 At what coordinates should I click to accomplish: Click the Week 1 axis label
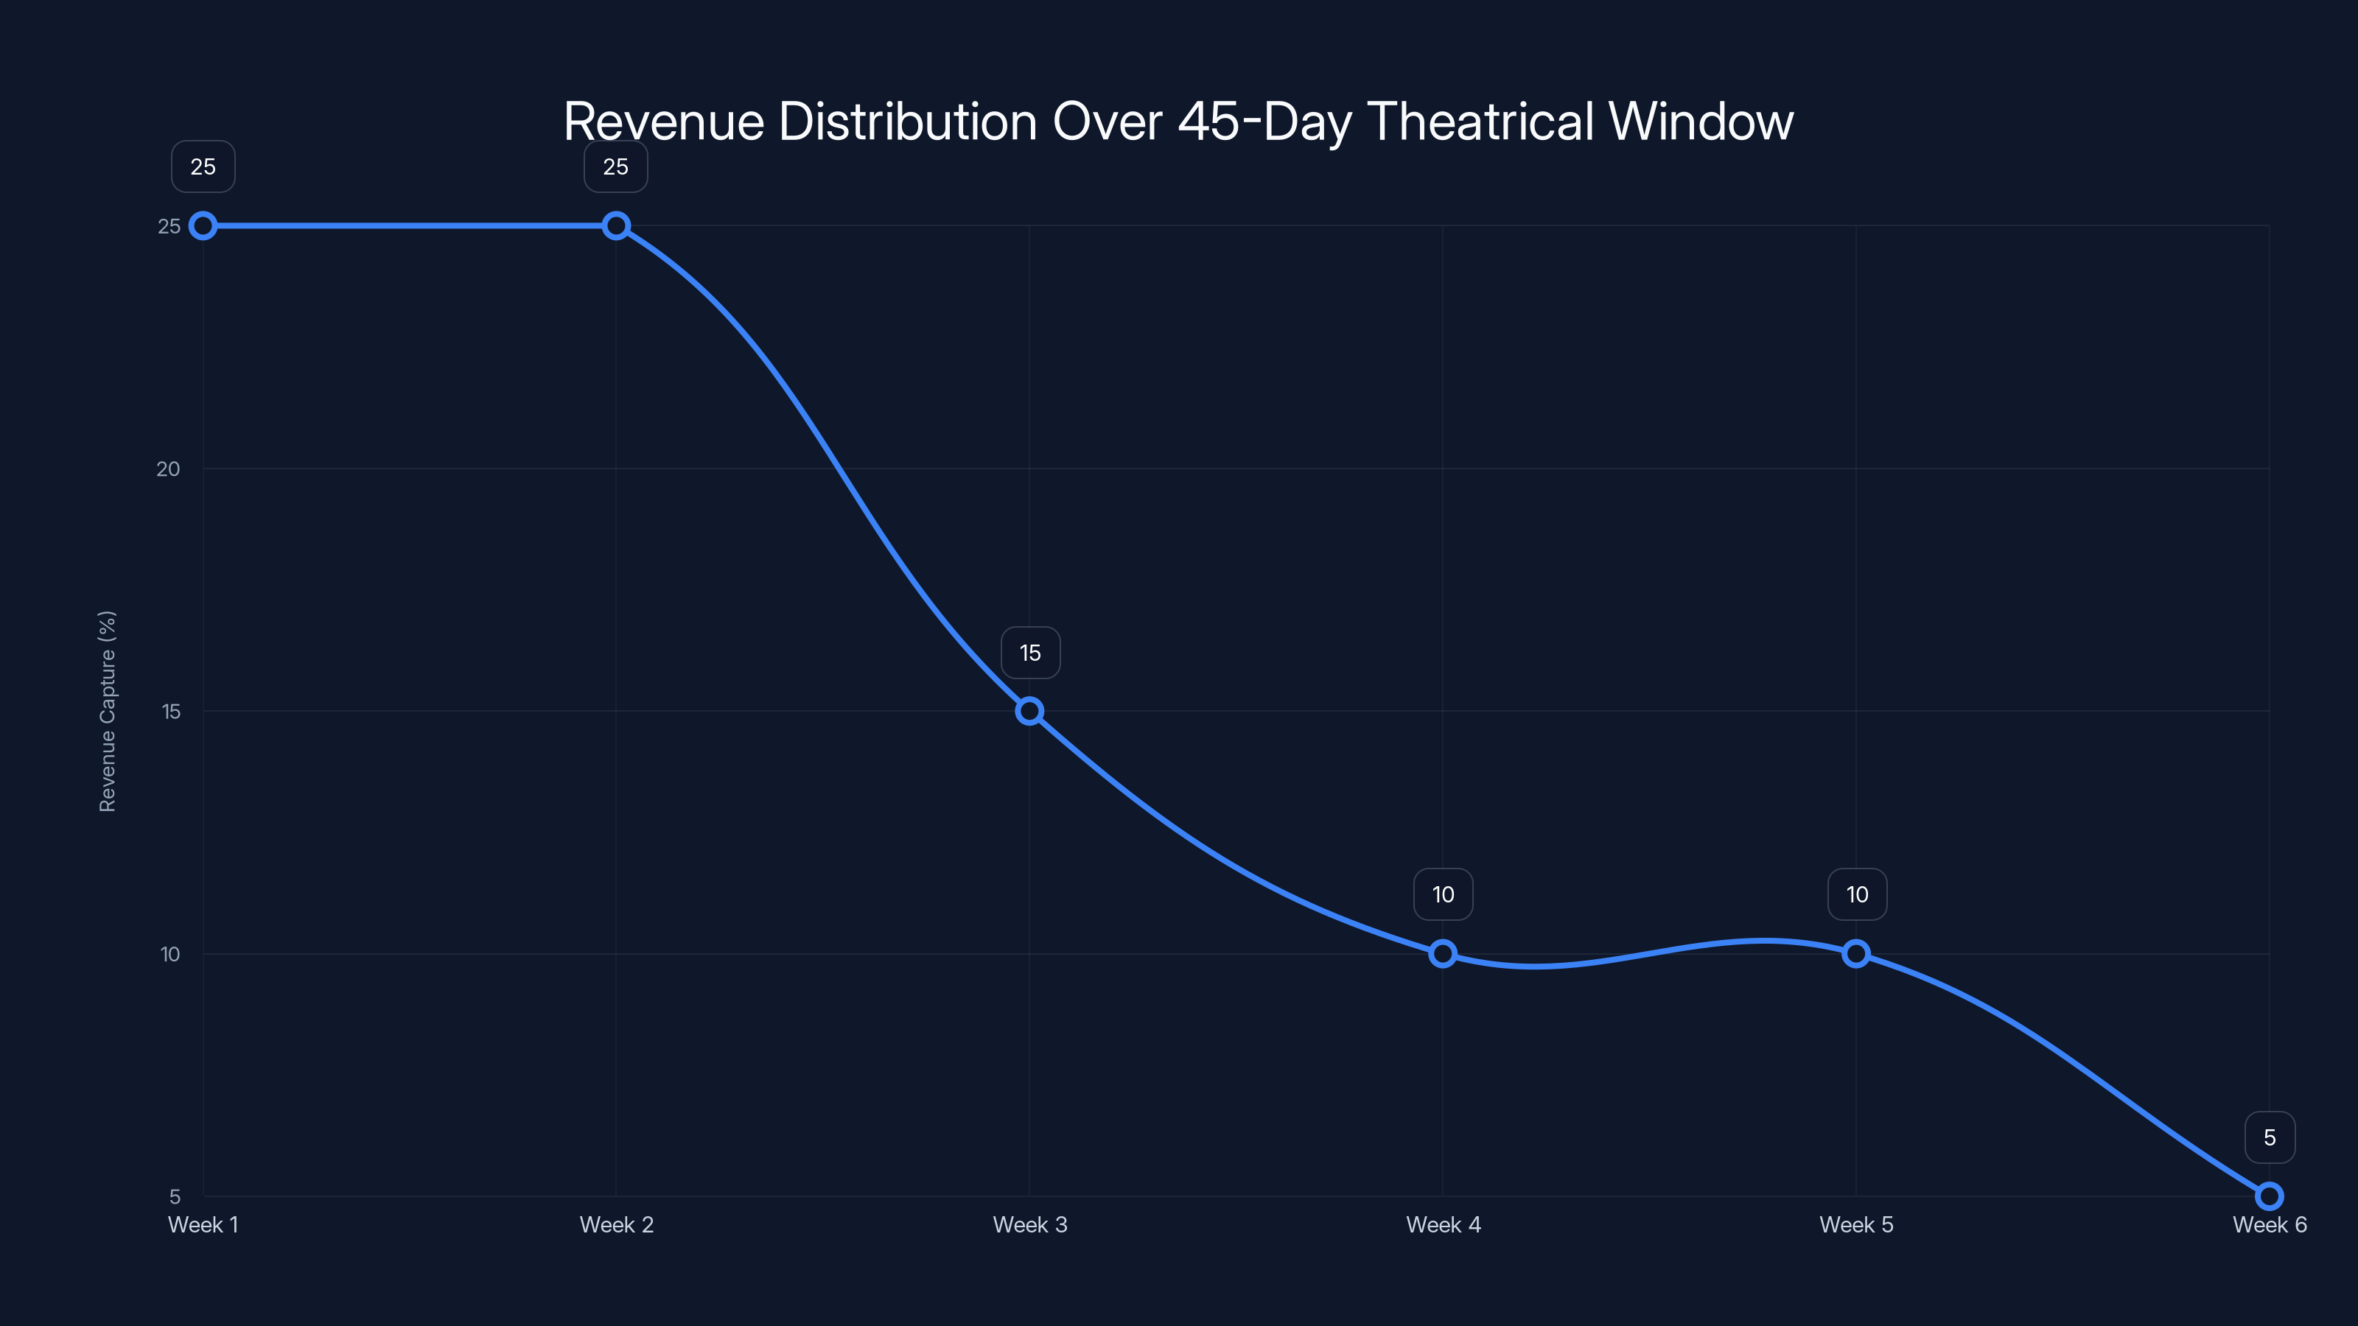[x=203, y=1224]
